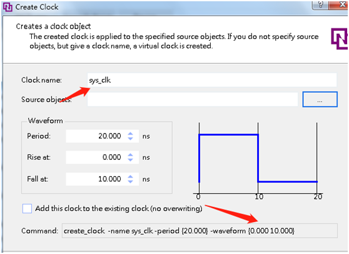Screen dimensions: 349x254
Task: Decrease Rise at value with down arrow
Action: [131, 160]
